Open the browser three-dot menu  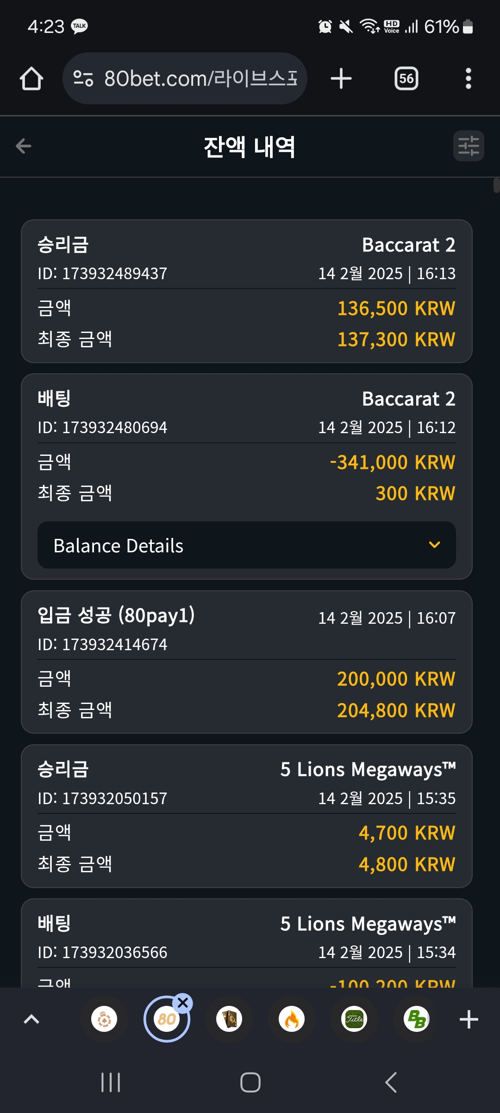coord(469,78)
